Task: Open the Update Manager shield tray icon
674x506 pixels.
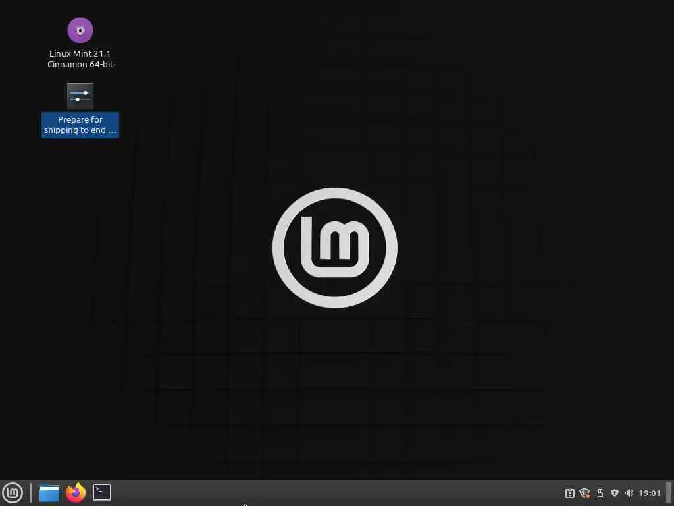Action: point(584,493)
